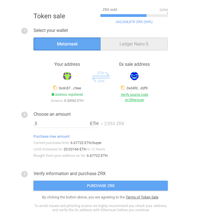Copy your wallet address icon

pos(55,88)
